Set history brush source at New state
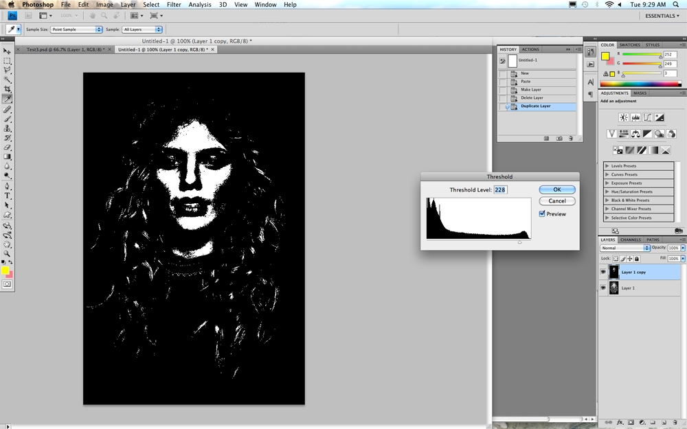687x429 pixels. 503,73
